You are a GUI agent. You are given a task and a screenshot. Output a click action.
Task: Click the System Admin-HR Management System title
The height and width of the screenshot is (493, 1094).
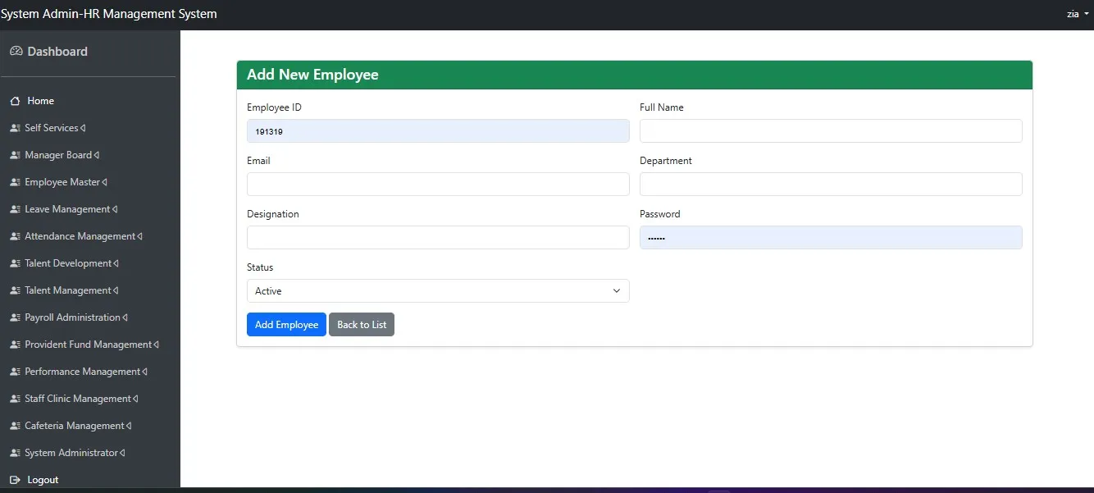109,14
